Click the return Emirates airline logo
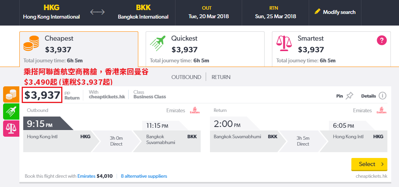 [382, 110]
